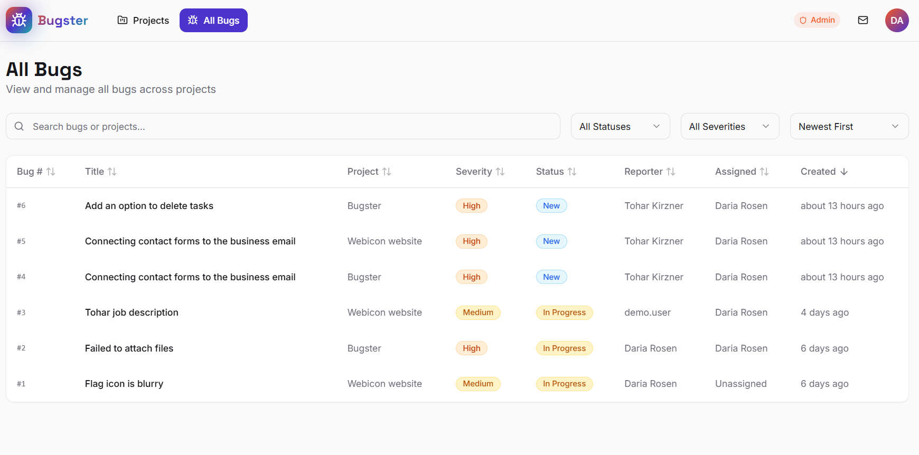Select the '#4' bug number cell
Screen dimensions: 919x455
21,277
